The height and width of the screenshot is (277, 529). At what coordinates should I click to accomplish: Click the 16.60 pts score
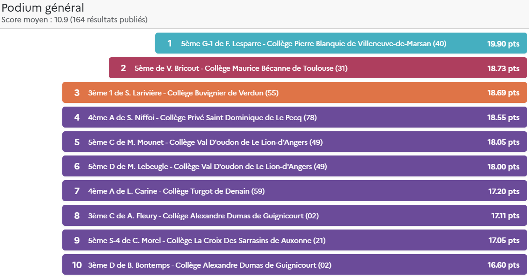[x=503, y=265]
